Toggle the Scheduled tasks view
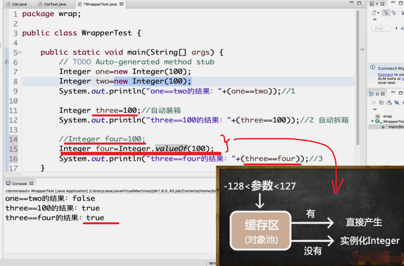 point(394,12)
